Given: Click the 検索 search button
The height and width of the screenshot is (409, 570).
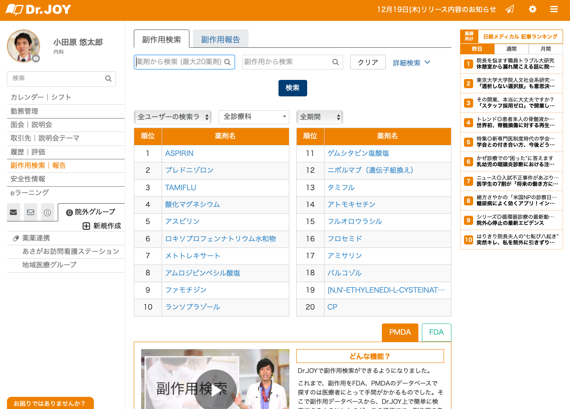Looking at the screenshot, I should [292, 88].
